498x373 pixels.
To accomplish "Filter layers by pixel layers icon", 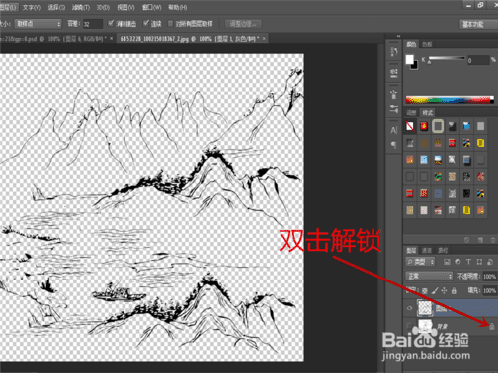I will coord(447,262).
